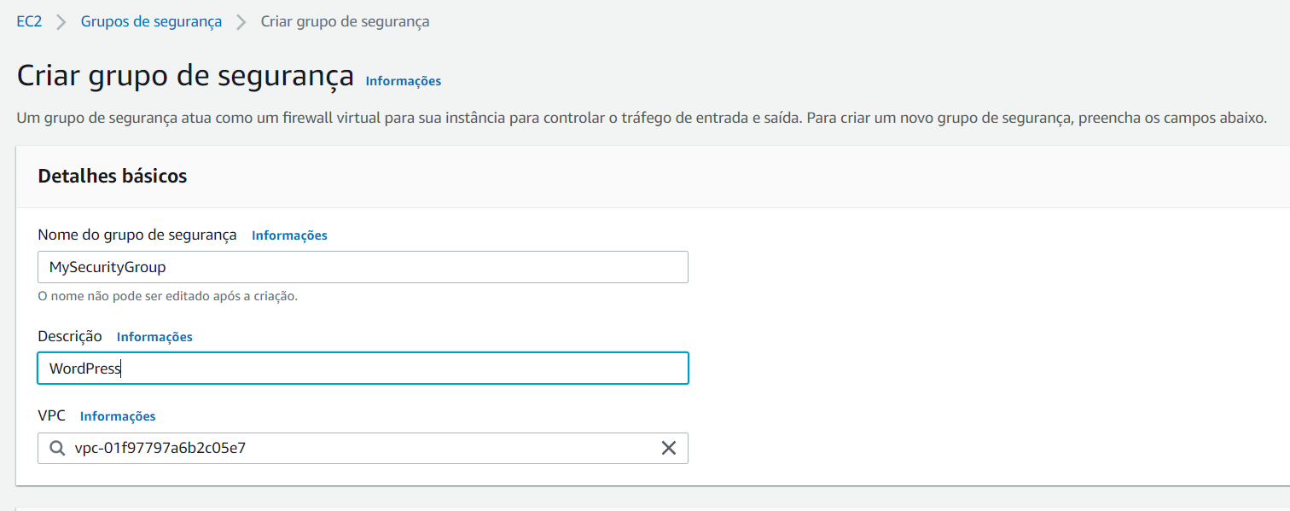Open Informações next to the page title
The height and width of the screenshot is (511, 1290).
point(403,80)
